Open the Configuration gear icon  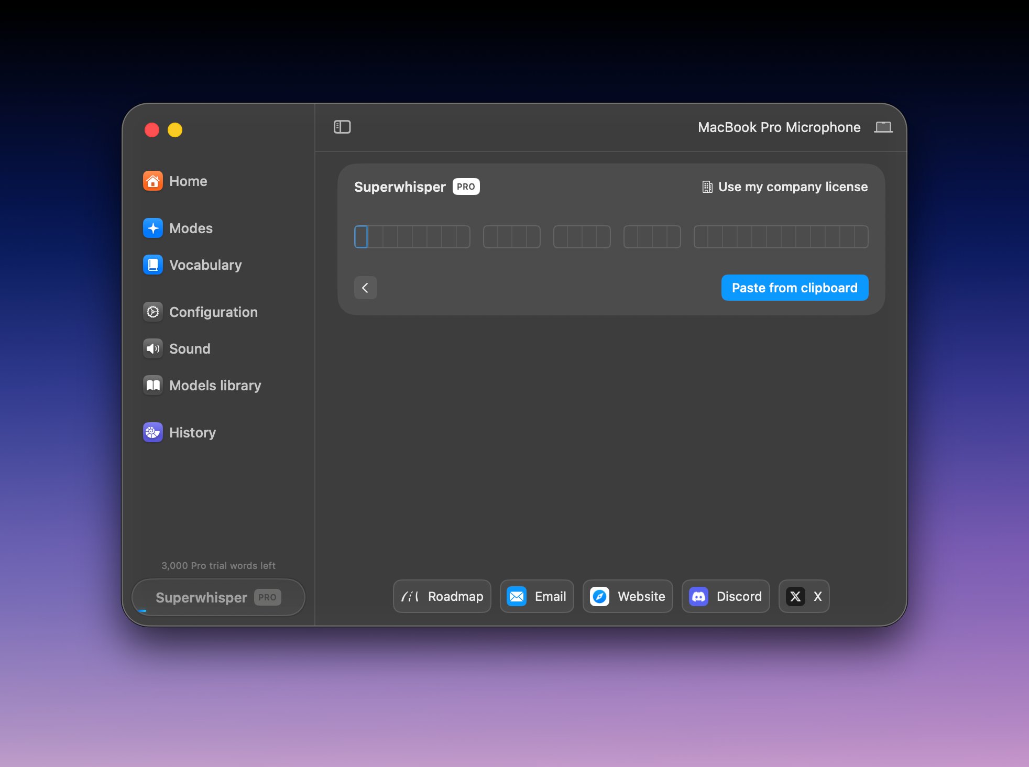point(153,312)
